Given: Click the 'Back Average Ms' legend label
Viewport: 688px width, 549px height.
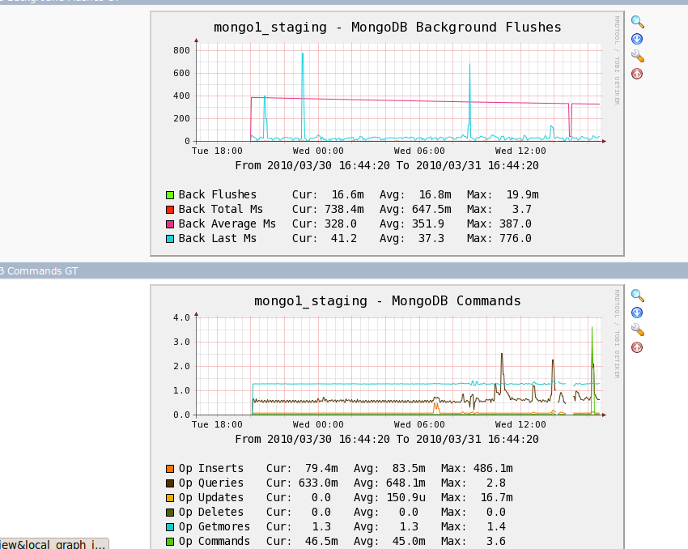Looking at the screenshot, I should click(x=227, y=223).
